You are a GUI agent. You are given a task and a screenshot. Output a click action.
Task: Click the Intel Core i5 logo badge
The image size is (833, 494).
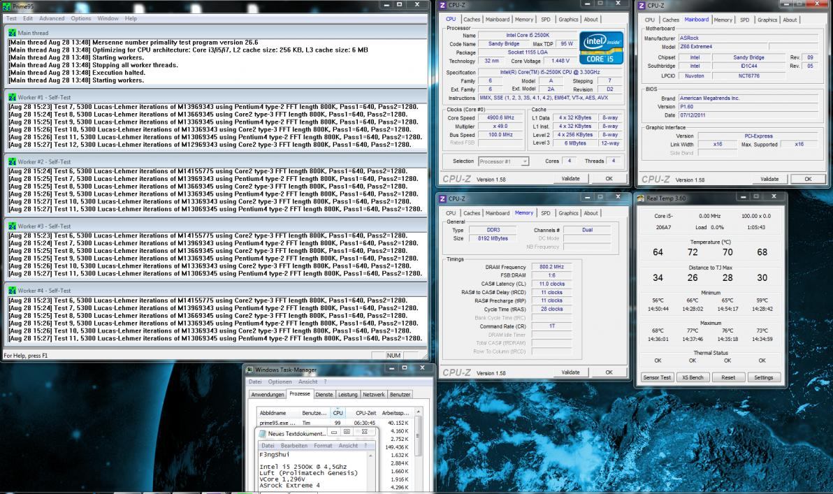[x=602, y=48]
